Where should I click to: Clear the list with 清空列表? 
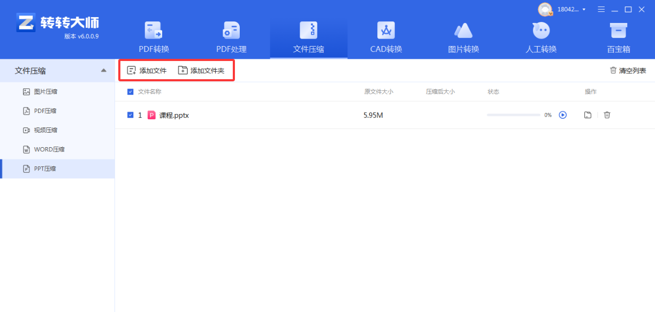click(x=628, y=71)
